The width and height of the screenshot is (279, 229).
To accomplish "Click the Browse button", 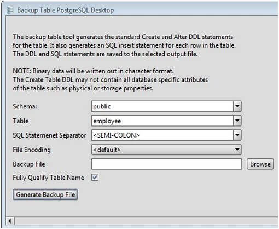I will (260, 164).
